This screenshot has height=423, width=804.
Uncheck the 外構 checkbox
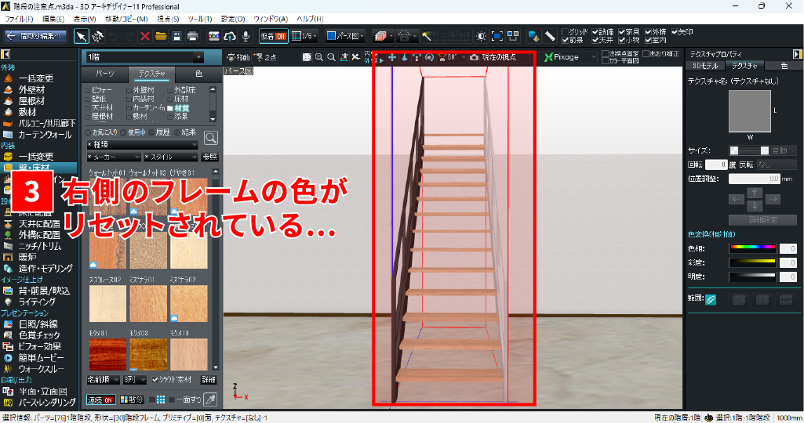(648, 32)
